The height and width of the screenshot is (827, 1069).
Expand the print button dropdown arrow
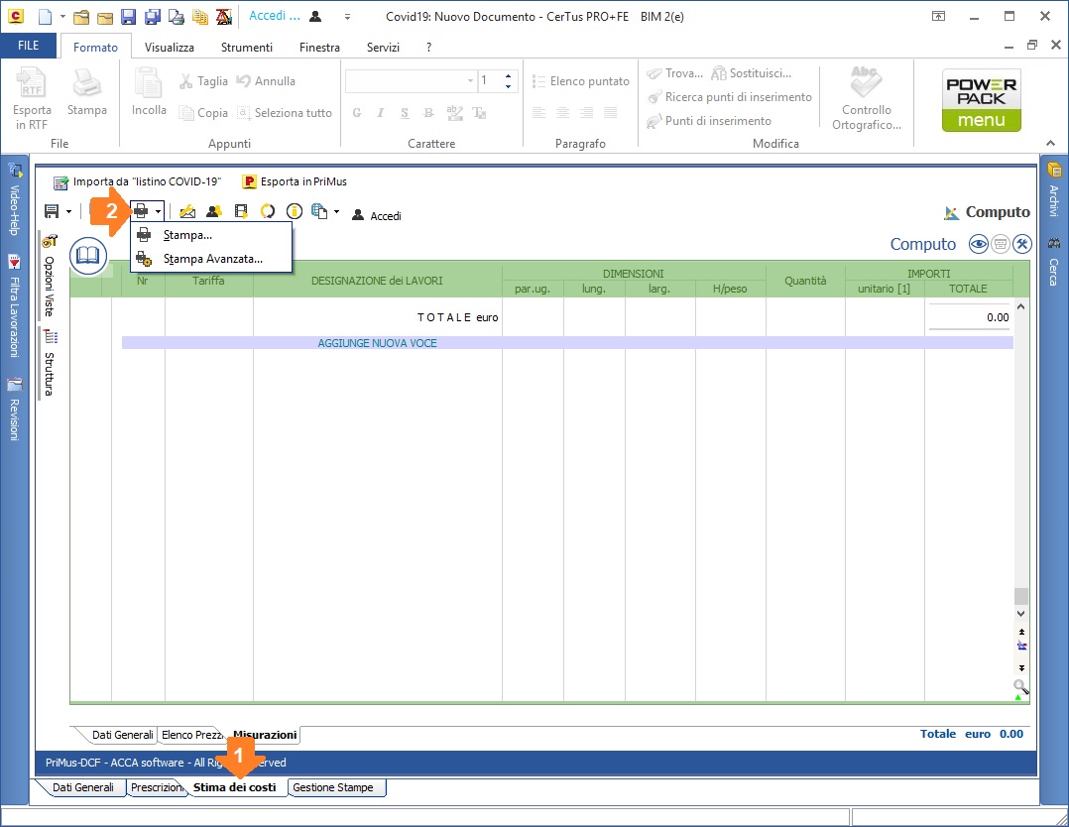[x=158, y=211]
